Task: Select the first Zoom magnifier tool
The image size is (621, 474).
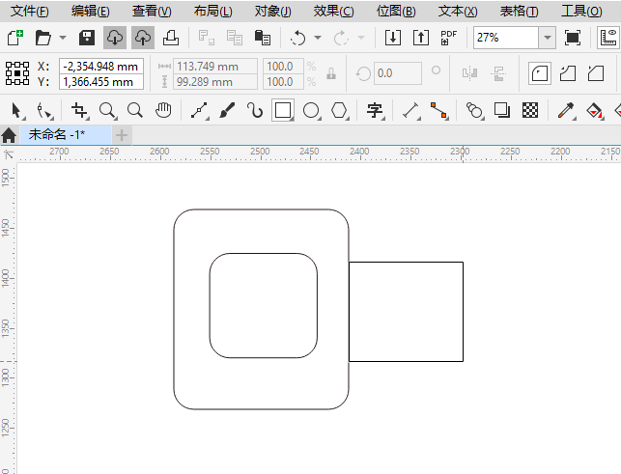Action: point(107,110)
